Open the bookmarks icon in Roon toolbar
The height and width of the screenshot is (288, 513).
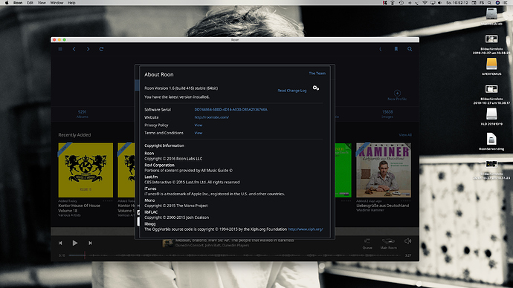[396, 49]
